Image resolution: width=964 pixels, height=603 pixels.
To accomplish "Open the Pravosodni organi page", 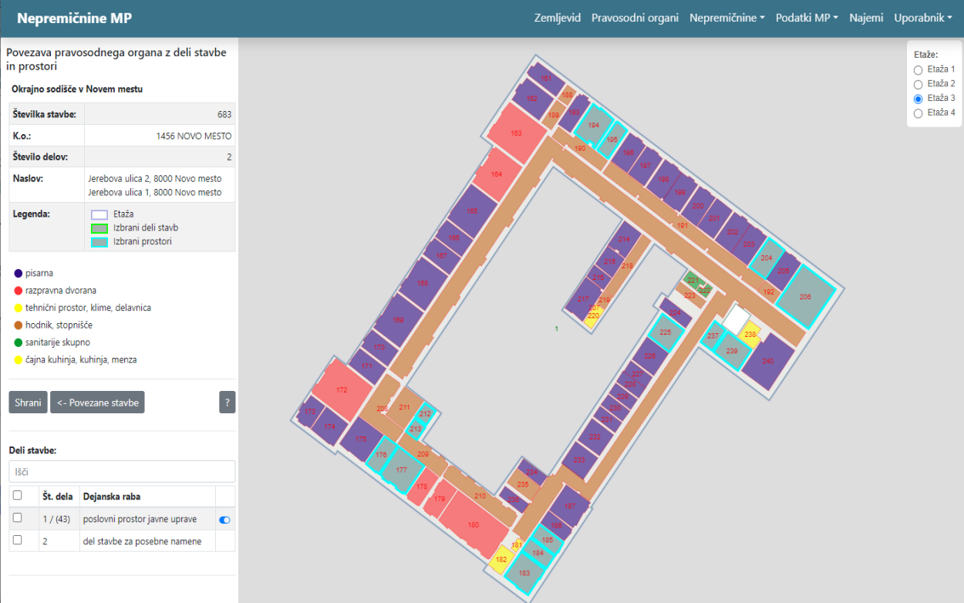I will point(635,18).
